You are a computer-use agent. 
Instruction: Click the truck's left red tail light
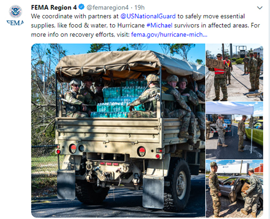73,148
